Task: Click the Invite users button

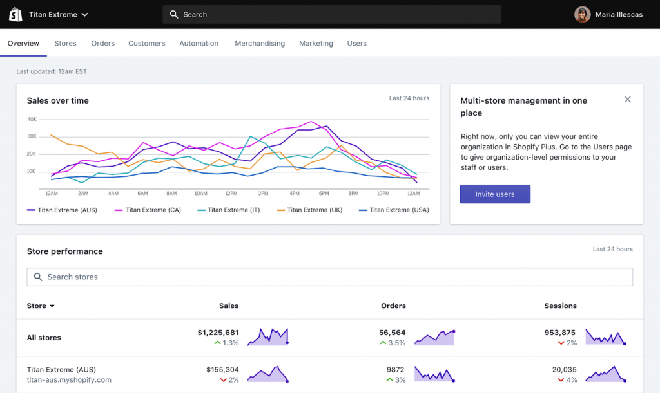Action: [495, 194]
